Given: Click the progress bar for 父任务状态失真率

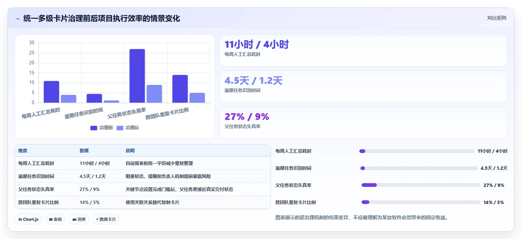Looking at the screenshot, I should tap(421, 185).
